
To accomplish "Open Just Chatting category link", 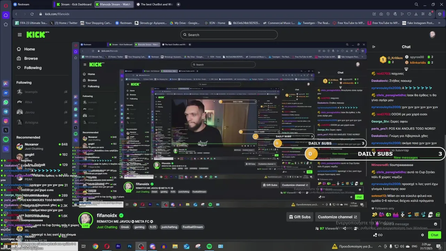I will (x=107, y=227).
